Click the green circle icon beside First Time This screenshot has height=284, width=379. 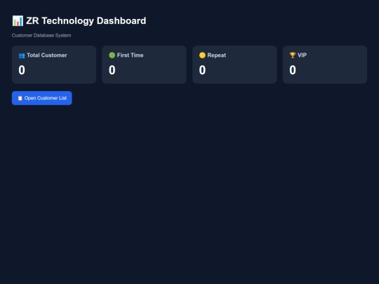pyautogui.click(x=112, y=55)
